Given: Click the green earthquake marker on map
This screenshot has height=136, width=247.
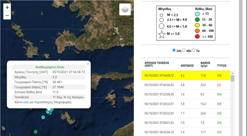Looking at the screenshot, I should click(35, 132).
